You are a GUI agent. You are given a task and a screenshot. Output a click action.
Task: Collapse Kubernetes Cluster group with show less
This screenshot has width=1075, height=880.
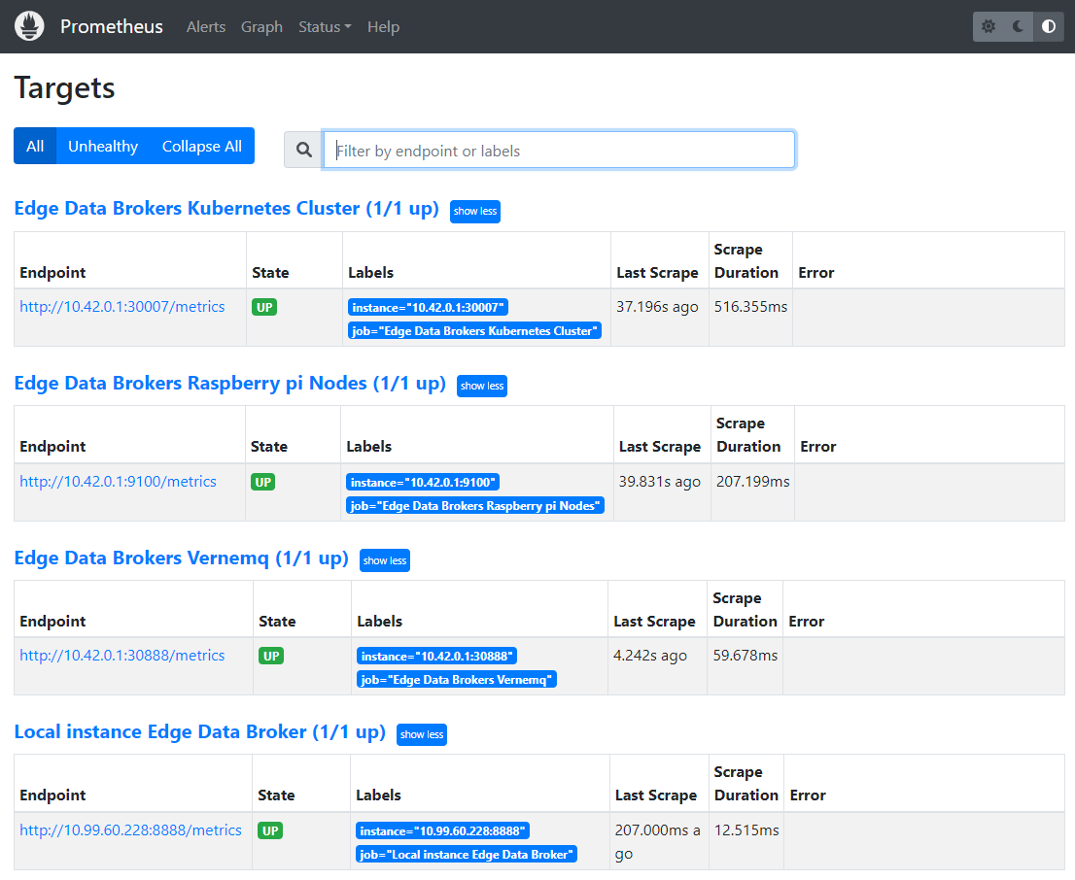pos(475,211)
